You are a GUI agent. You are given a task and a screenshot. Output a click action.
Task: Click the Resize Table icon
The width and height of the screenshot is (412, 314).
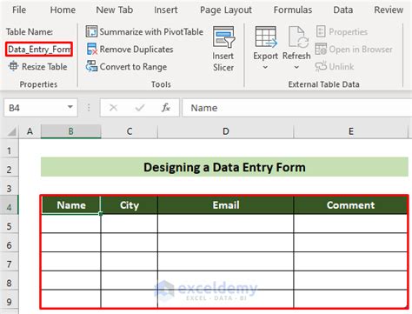tap(13, 66)
